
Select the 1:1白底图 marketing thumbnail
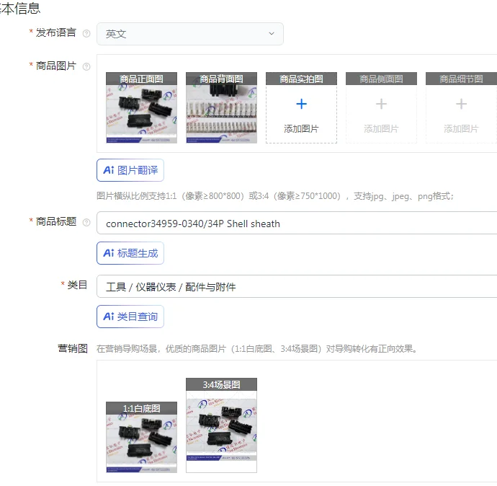[141, 437]
